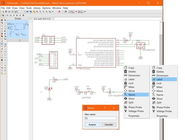Run the ERC check tool

tap(2, 74)
